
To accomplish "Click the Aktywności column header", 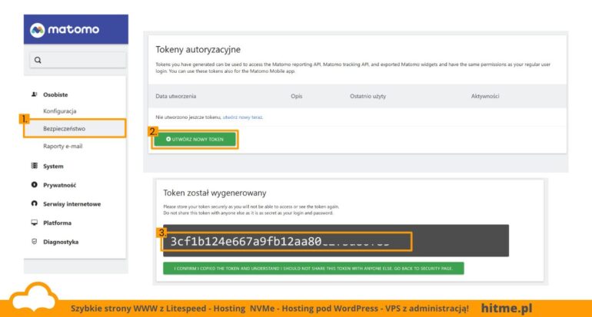I will [485, 96].
